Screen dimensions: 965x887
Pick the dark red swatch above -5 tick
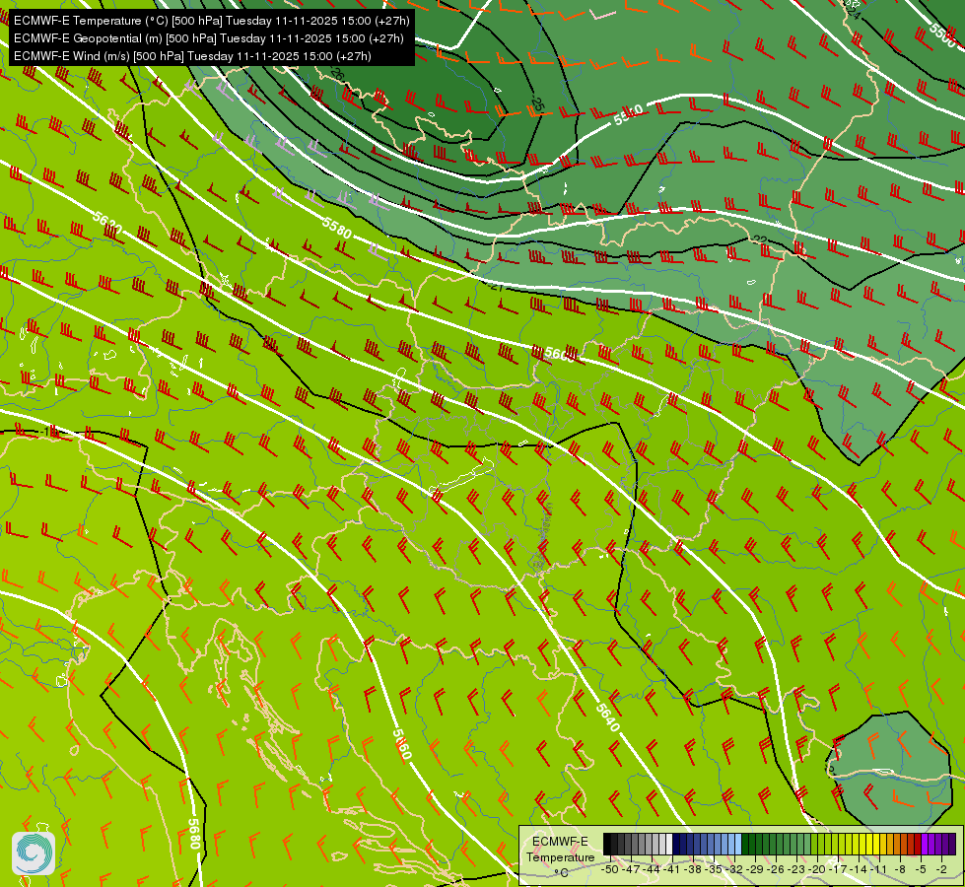(918, 844)
